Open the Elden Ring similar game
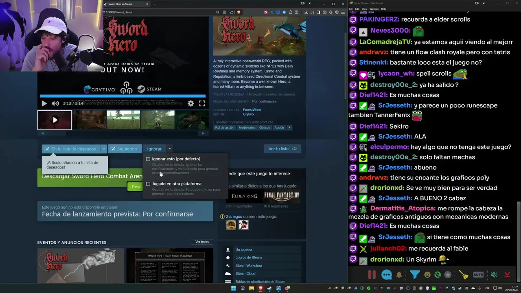 coord(244,196)
